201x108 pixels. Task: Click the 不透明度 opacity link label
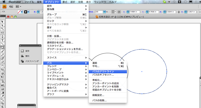pos(91,12)
